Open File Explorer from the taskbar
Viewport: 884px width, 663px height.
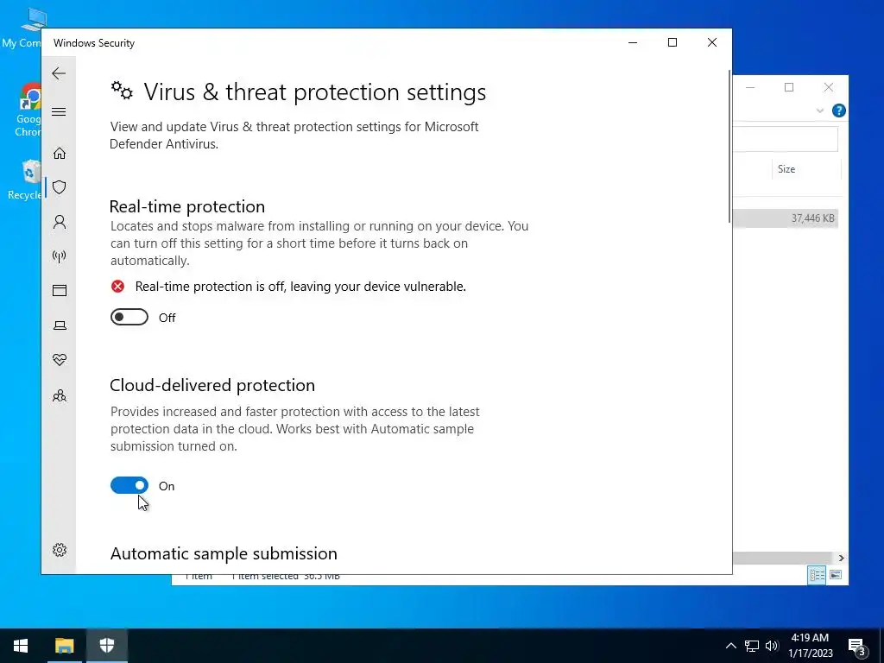64,646
